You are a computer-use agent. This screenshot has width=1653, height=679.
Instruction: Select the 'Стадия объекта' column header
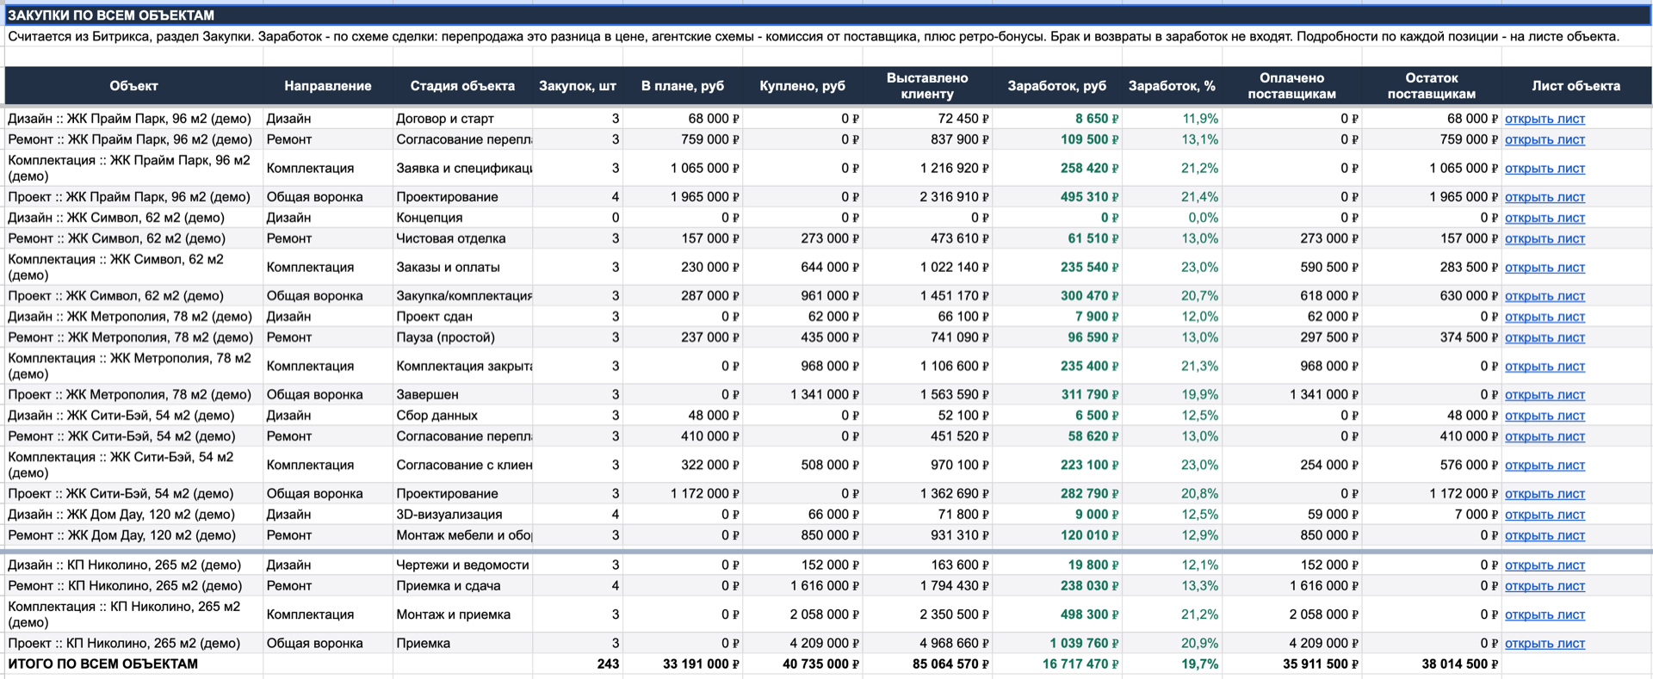[x=462, y=86]
